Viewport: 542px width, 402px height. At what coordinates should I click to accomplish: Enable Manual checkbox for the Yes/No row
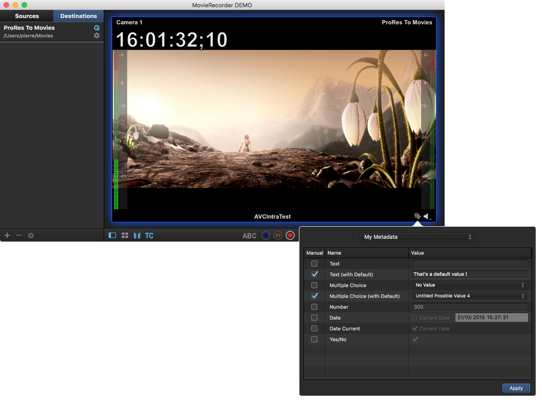tap(314, 339)
